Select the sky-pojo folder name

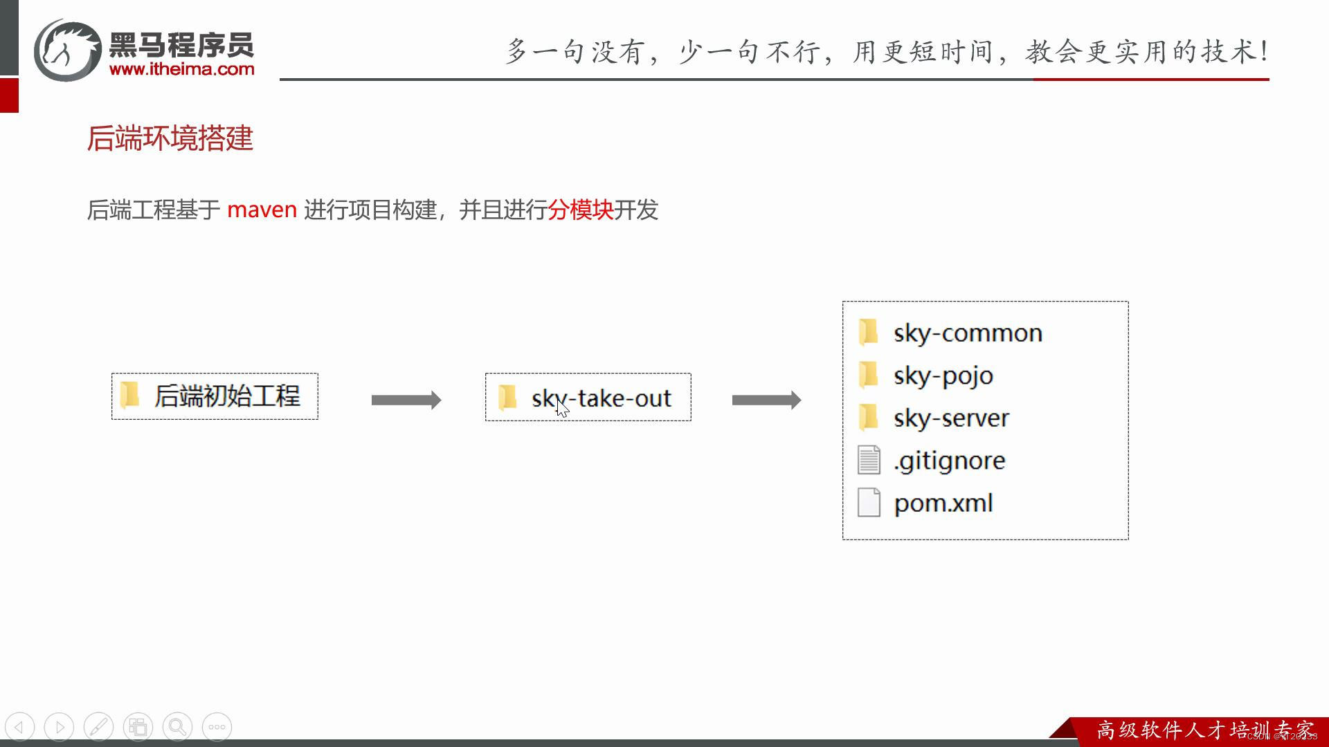(x=943, y=376)
